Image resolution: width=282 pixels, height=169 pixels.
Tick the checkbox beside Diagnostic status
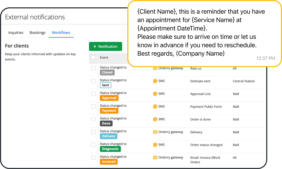[x=93, y=145]
